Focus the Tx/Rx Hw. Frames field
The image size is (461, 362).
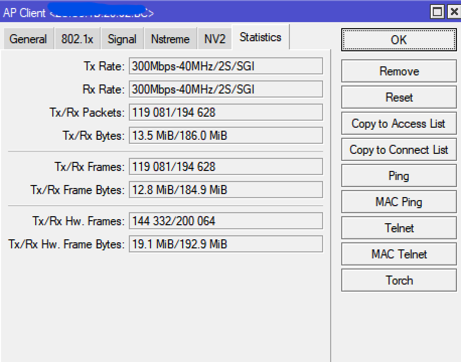coord(225,221)
